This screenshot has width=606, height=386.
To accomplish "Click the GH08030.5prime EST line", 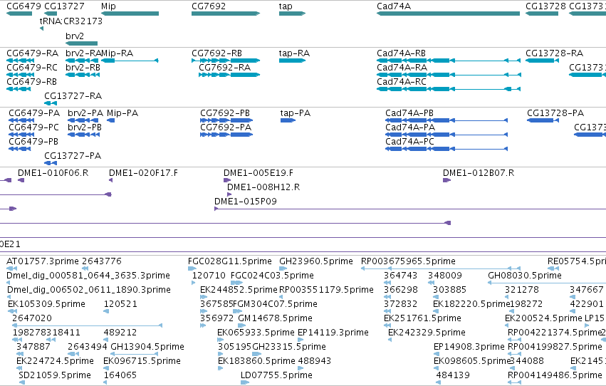I will click(547, 283).
